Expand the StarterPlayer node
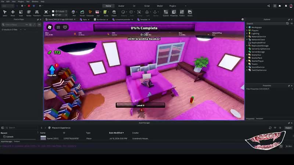The height and width of the screenshot is (165, 294). [247, 61]
